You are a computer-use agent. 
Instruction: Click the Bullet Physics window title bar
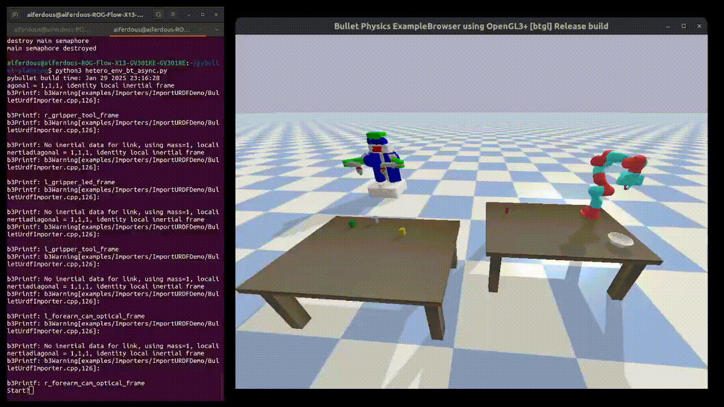[472, 26]
